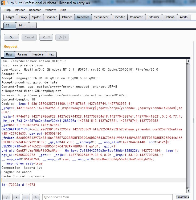Click the Cancel button
This screenshot has height=200, width=196.
pos(29,37)
